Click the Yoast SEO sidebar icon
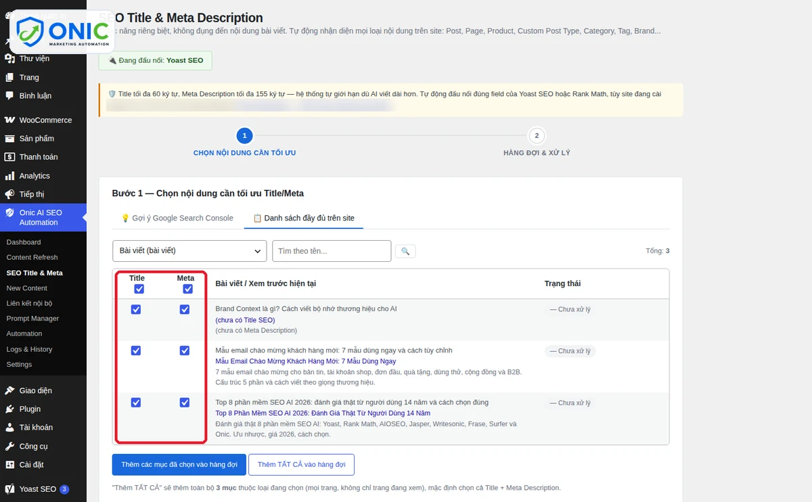 (9, 489)
